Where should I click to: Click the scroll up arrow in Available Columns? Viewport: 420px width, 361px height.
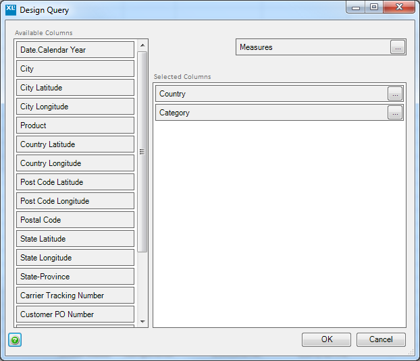(142, 45)
